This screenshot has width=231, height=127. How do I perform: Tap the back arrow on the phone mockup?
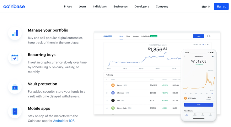(x=185, y=56)
